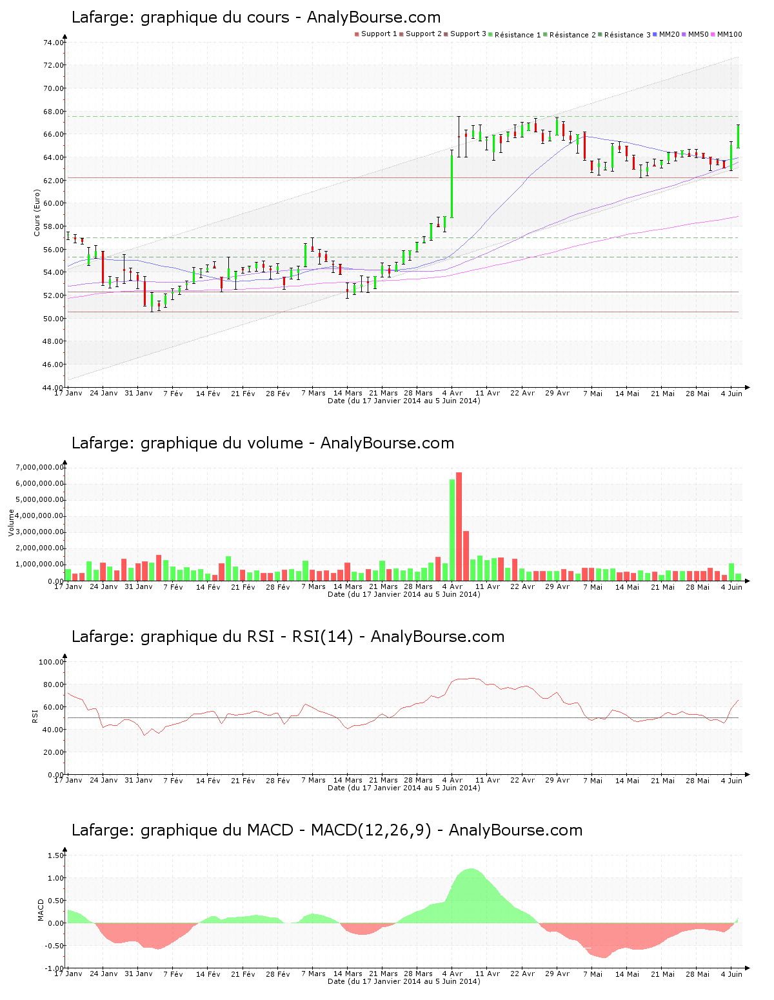
Task: Click '17 Janv' date label under price chart
Action: [x=68, y=394]
